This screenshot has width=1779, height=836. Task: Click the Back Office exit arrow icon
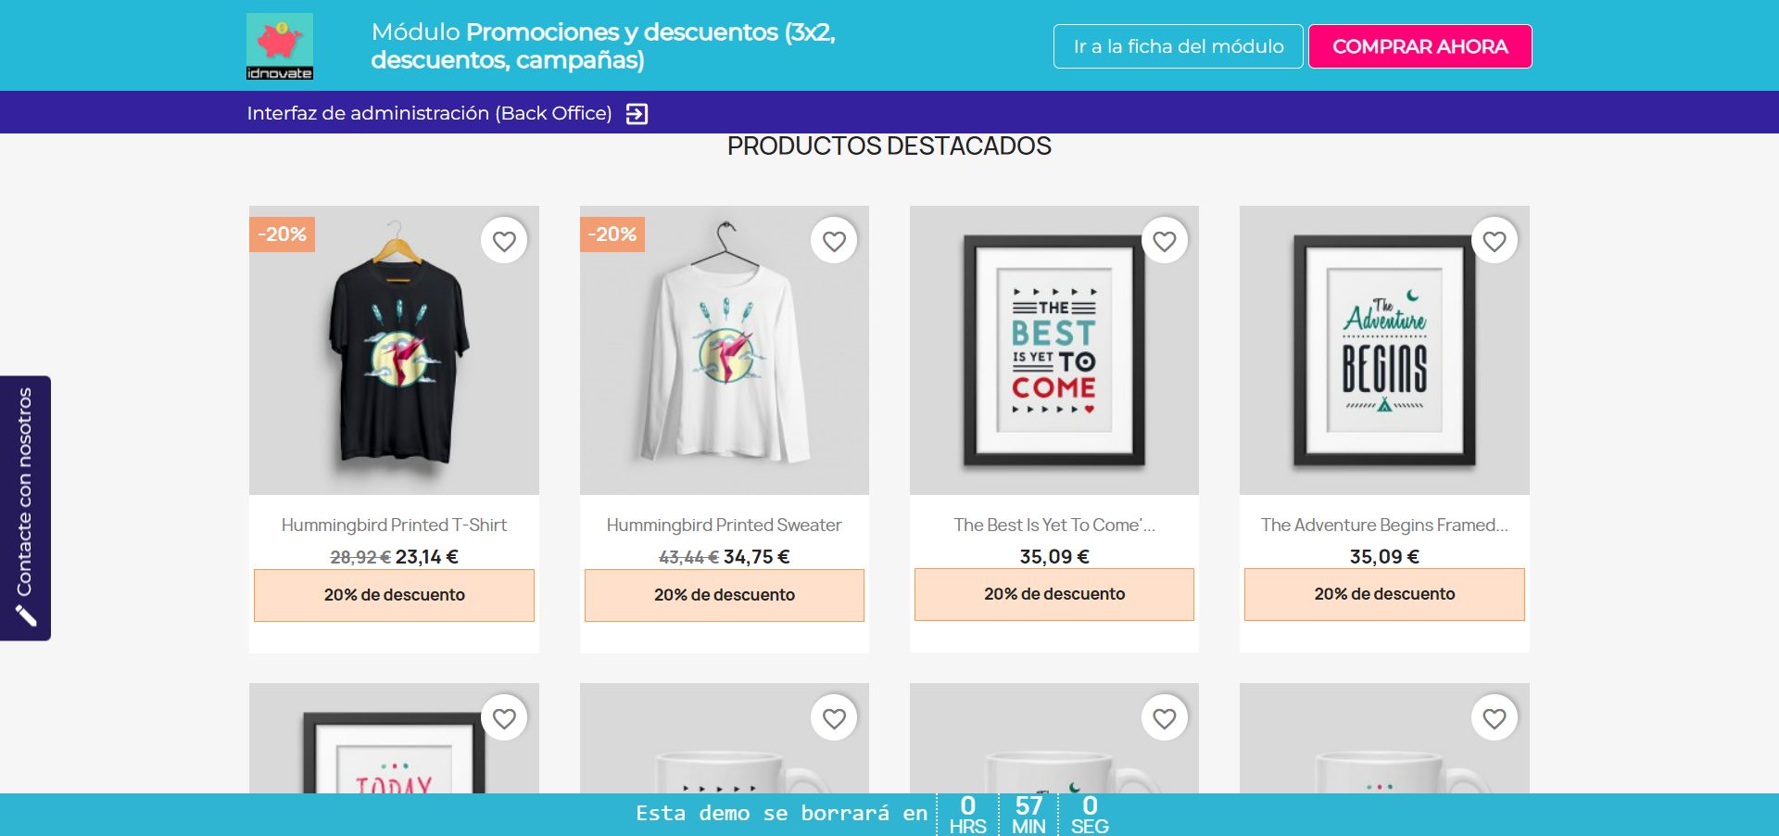tap(637, 114)
